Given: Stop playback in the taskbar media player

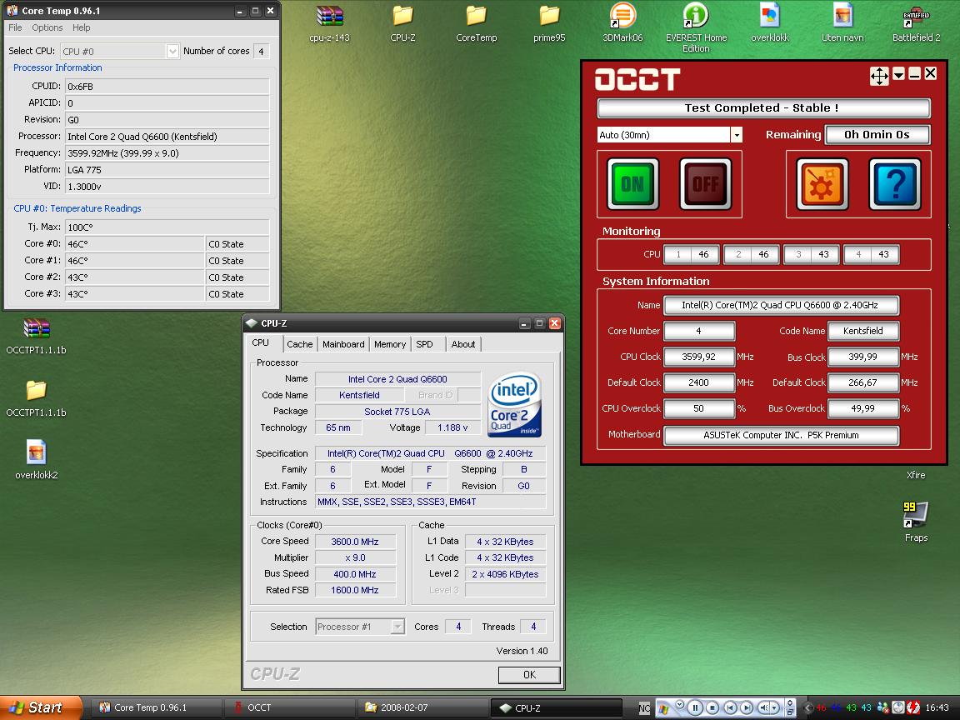Looking at the screenshot, I should 712,707.
